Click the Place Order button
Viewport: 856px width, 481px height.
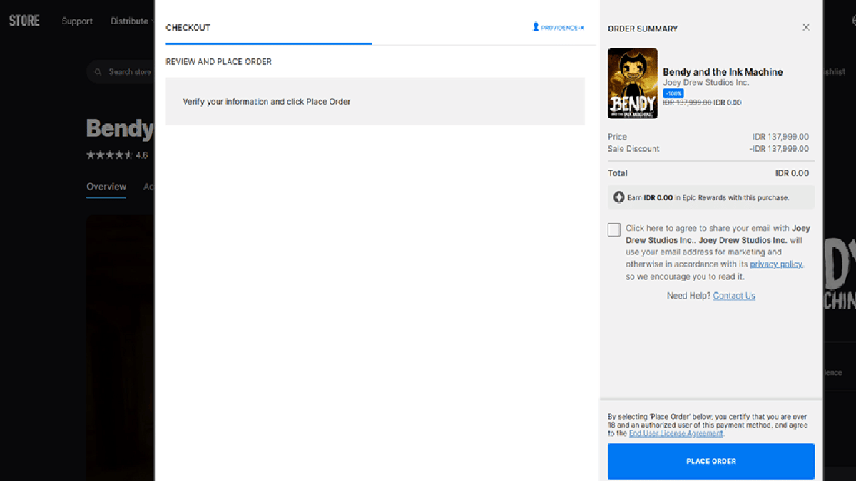pos(710,461)
